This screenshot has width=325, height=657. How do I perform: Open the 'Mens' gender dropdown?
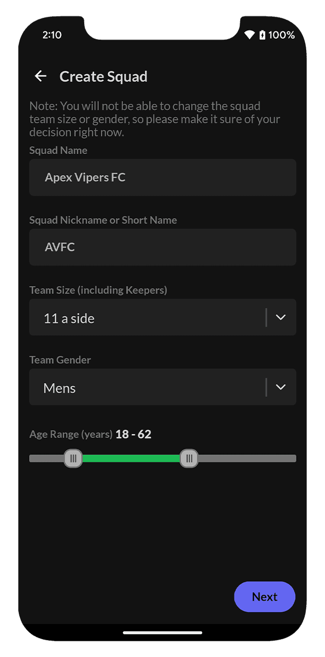(147, 387)
